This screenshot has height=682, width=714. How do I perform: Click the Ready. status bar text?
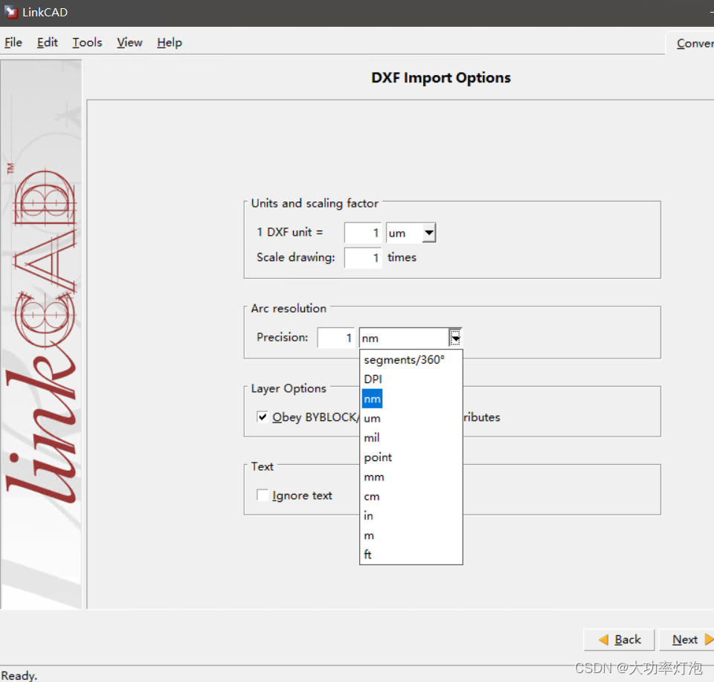pyautogui.click(x=19, y=675)
